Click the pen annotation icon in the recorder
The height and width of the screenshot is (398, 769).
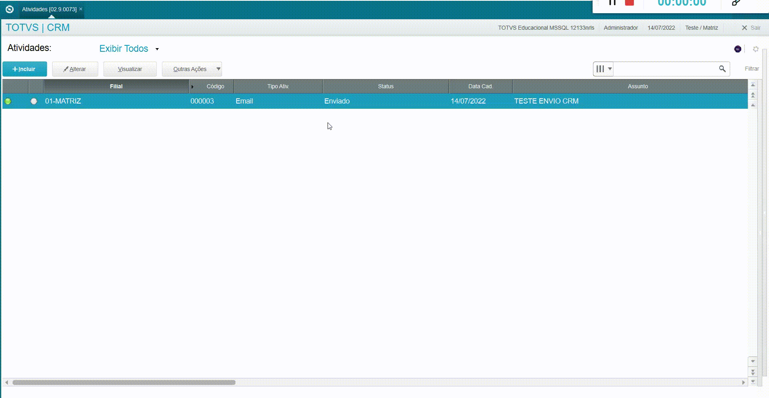(736, 2)
